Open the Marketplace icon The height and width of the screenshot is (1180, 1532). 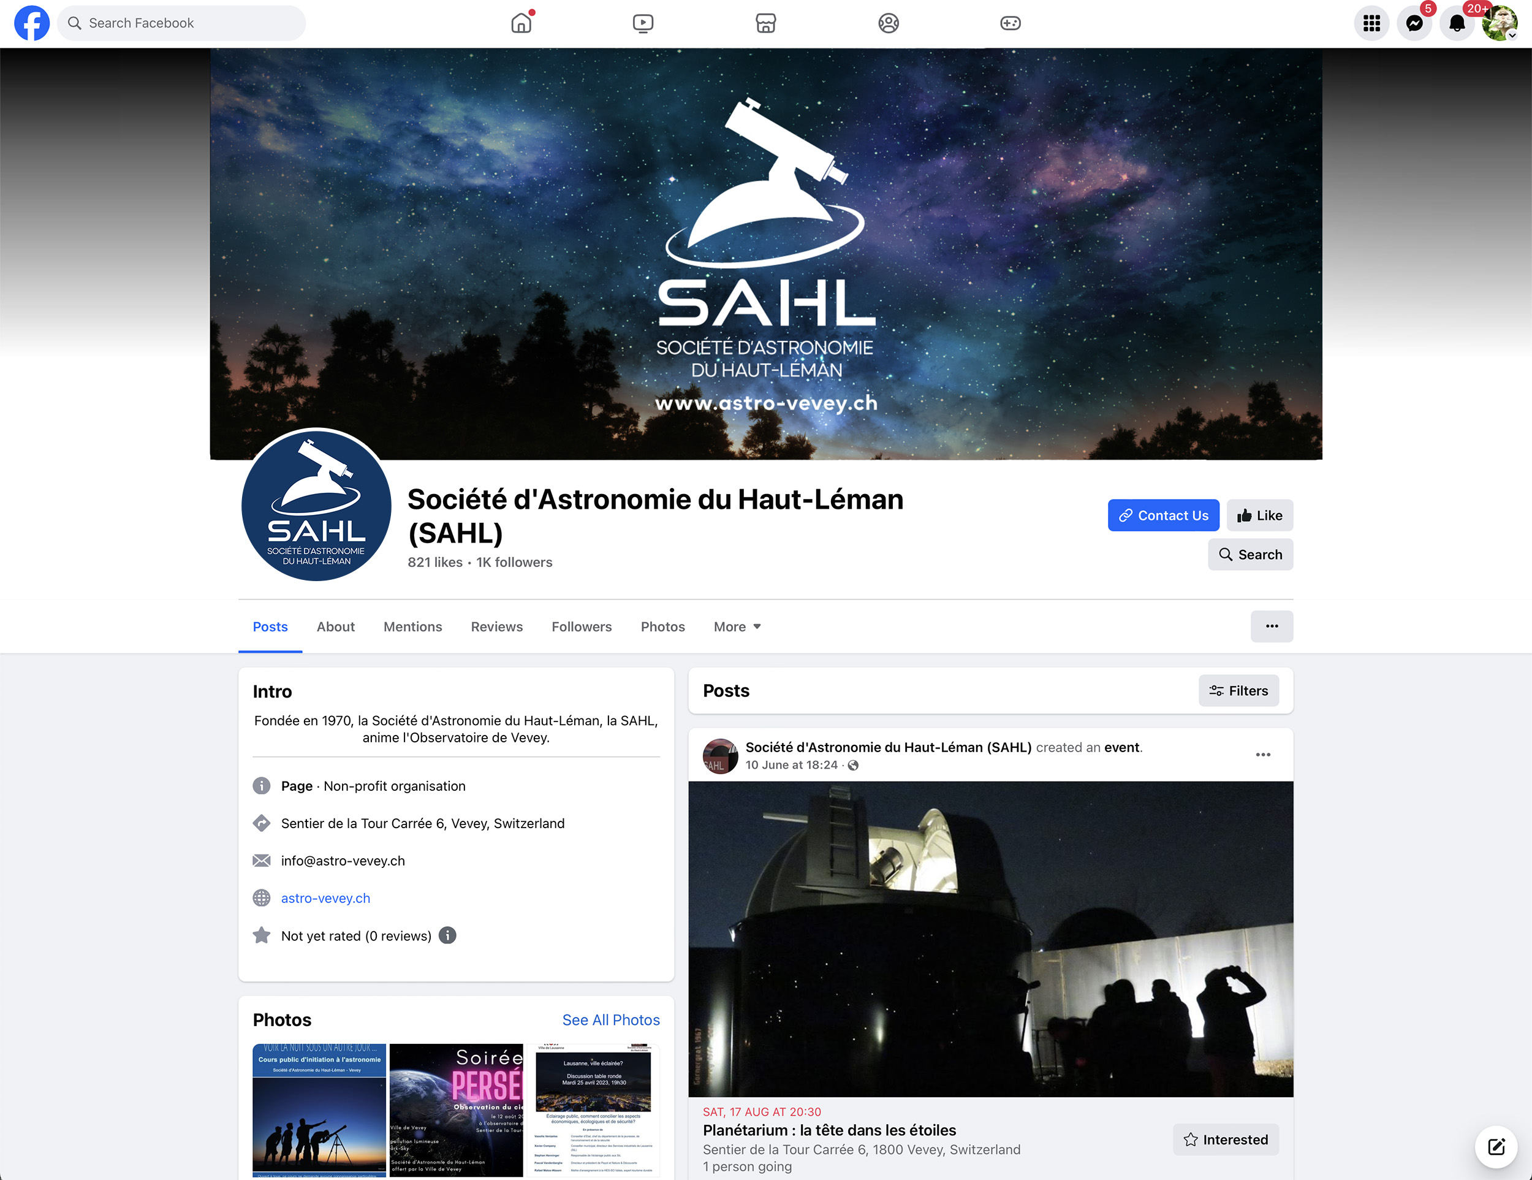(765, 23)
